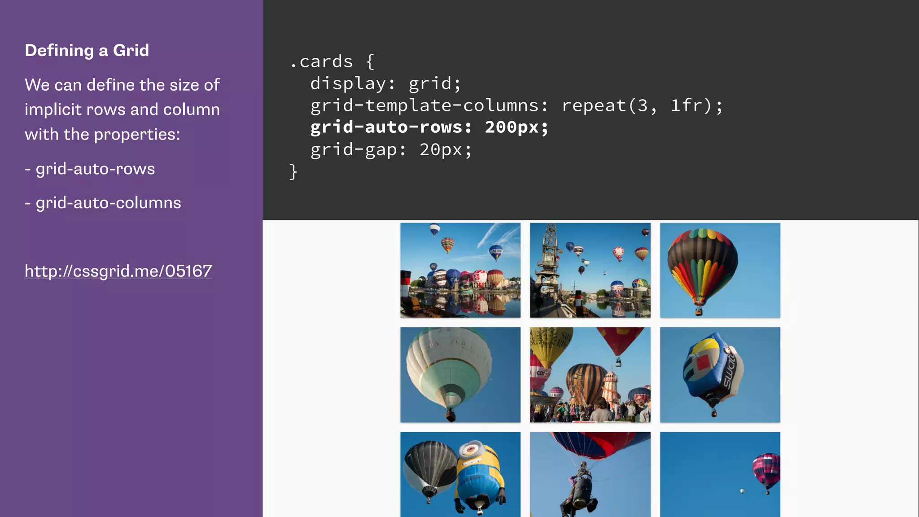Select the blue 'swatch' shaped balloon photo
Image resolution: width=919 pixels, height=517 pixels.
click(720, 375)
